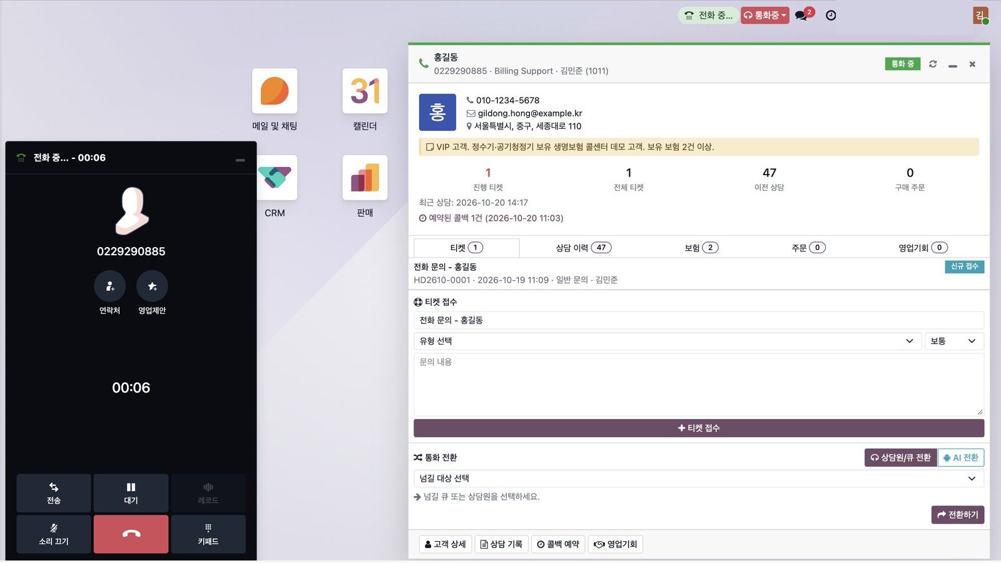Expand the 넘길 대상 선택 dropdown
The height and width of the screenshot is (563, 1001).
click(x=699, y=479)
